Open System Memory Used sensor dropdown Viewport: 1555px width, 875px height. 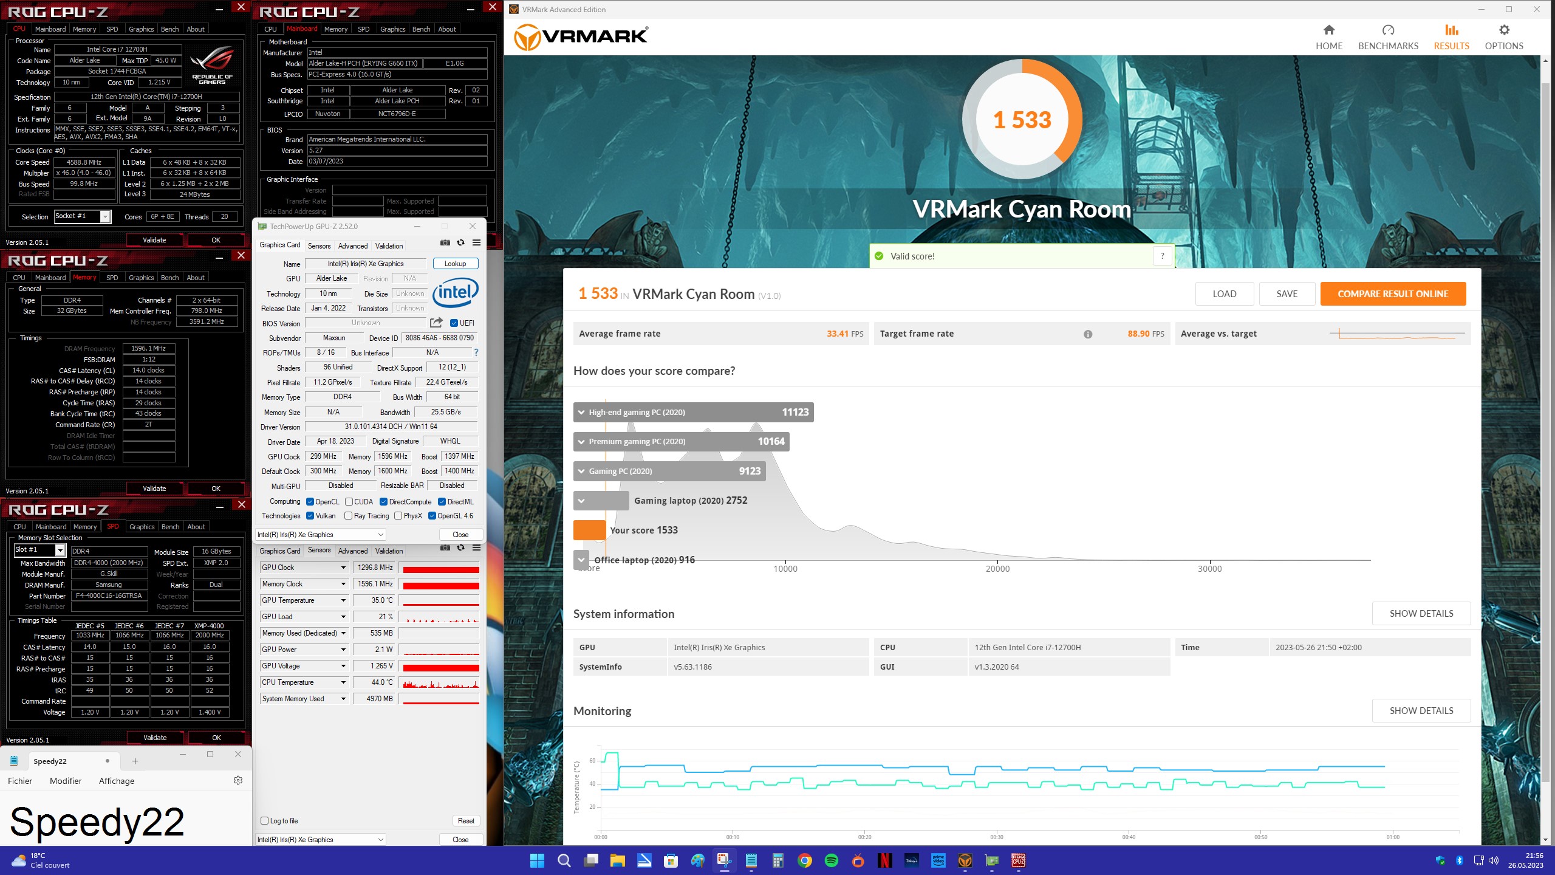click(343, 699)
